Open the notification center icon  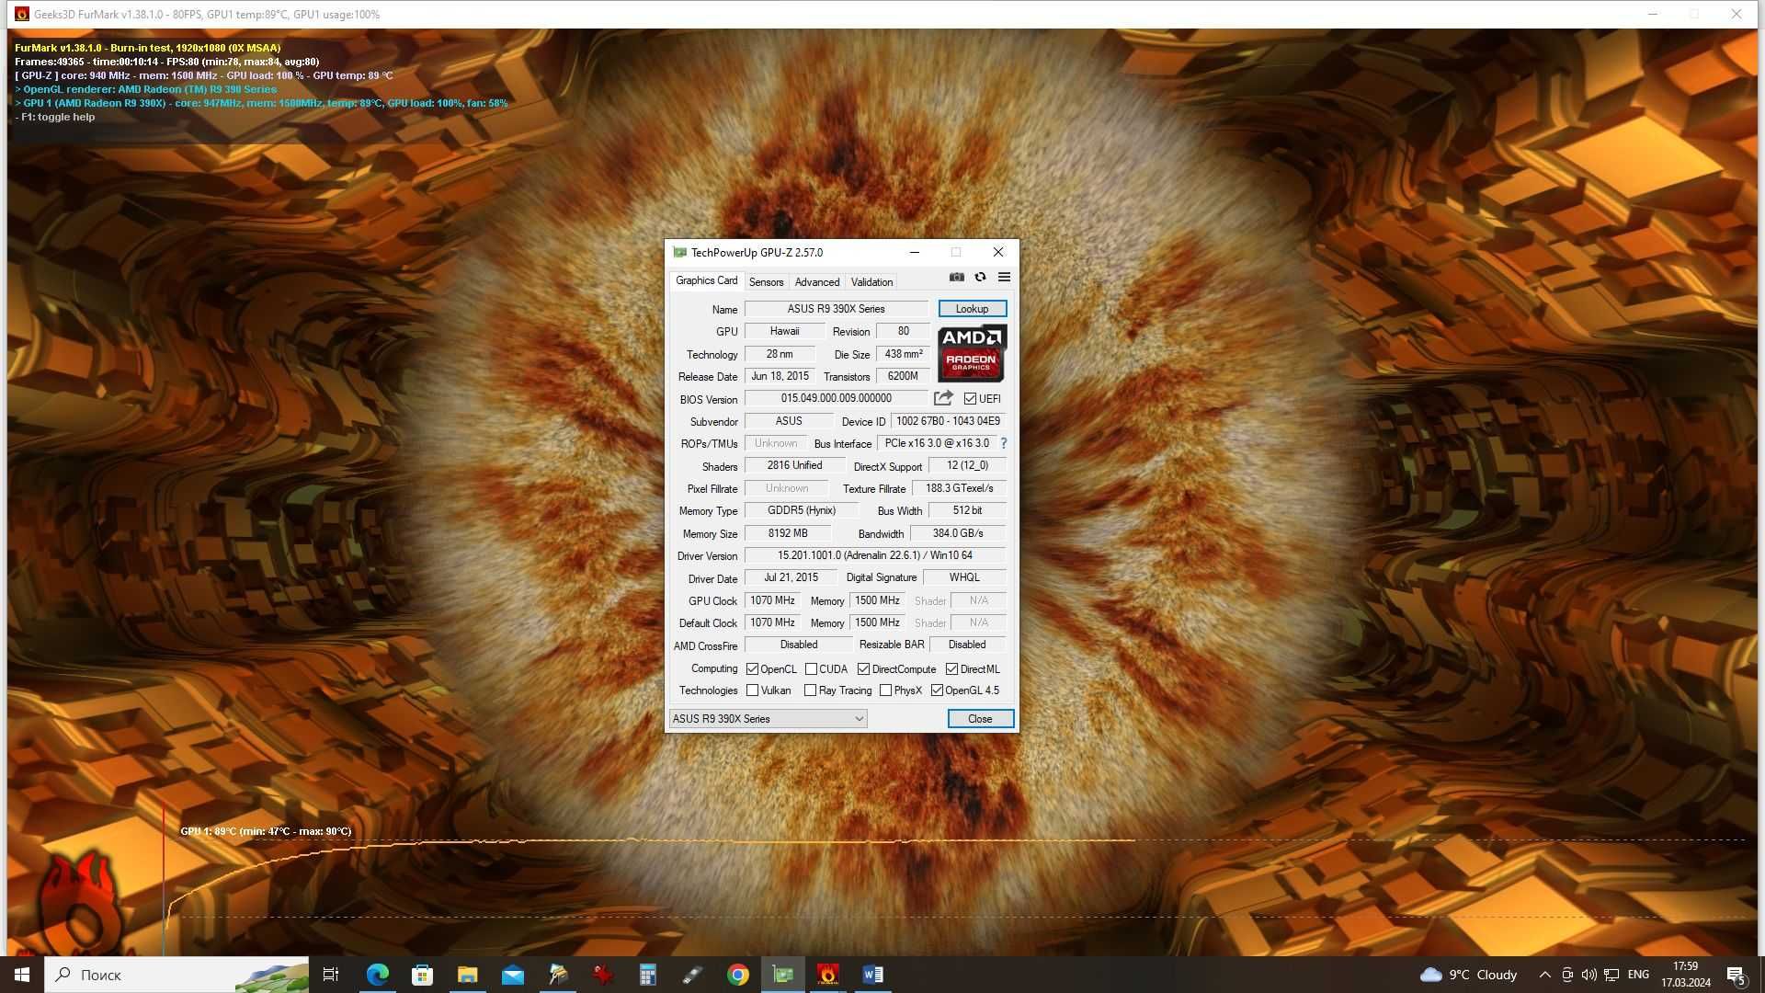click(1737, 975)
